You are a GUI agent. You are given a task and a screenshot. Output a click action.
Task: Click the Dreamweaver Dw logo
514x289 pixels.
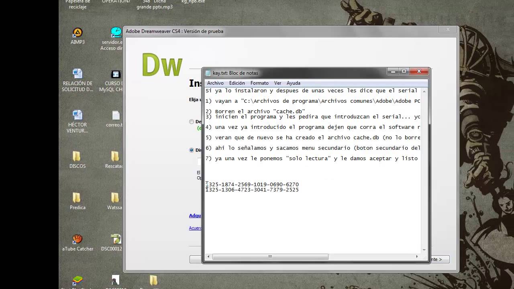pos(162,65)
